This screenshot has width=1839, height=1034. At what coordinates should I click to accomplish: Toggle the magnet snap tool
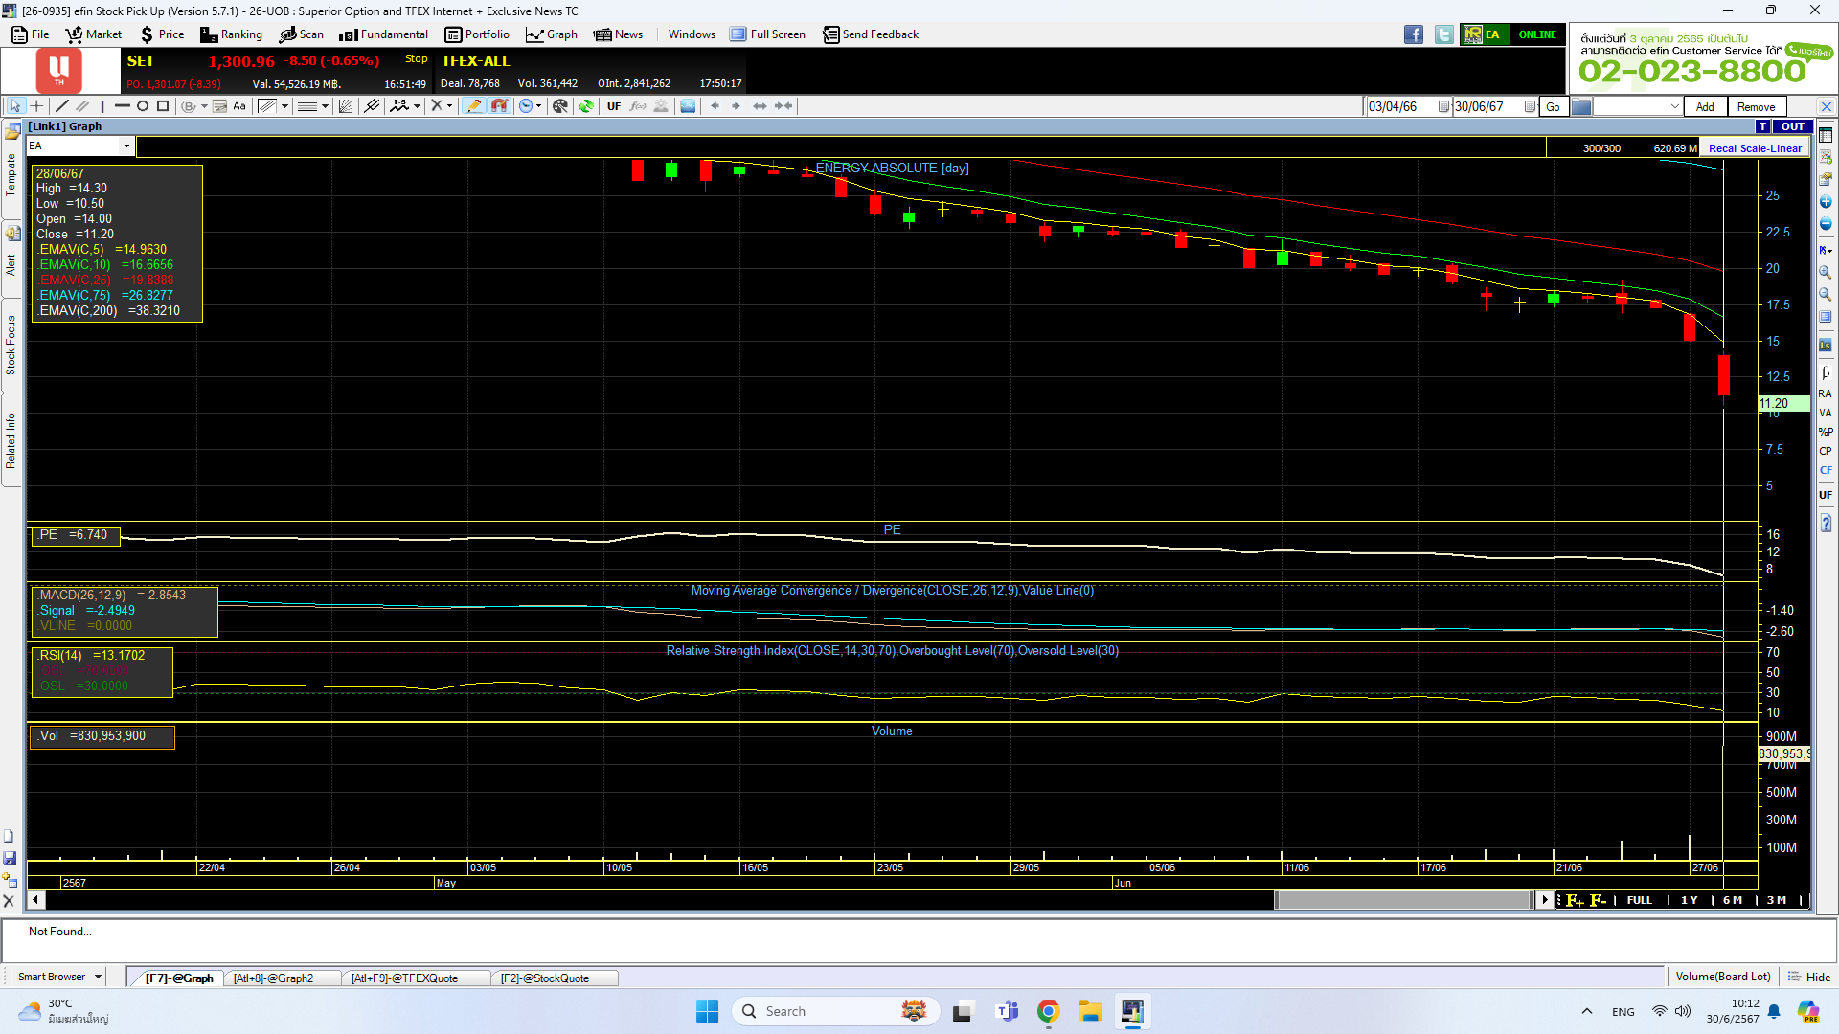tap(499, 106)
